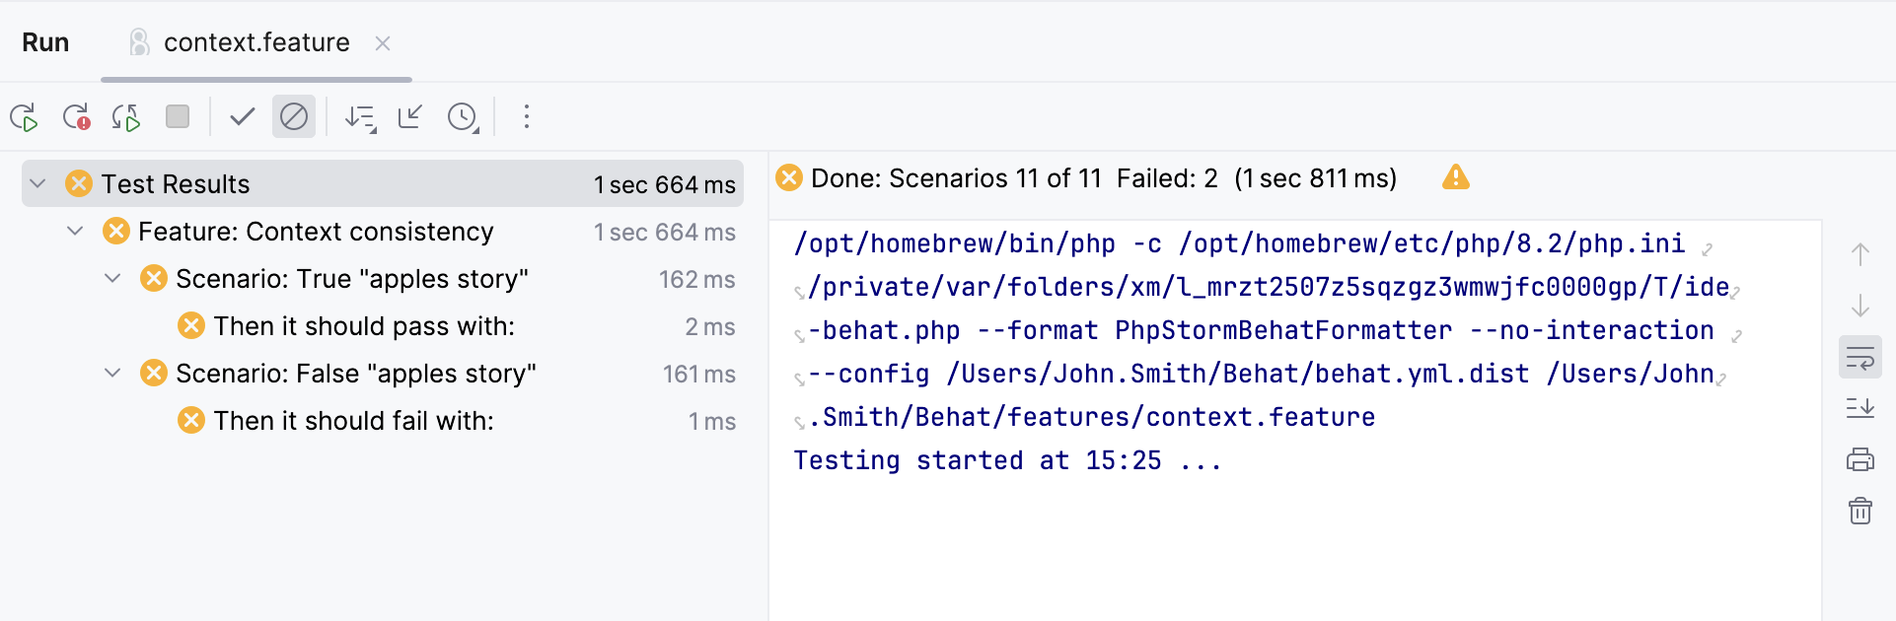This screenshot has height=621, width=1896.
Task: Click Rerun Failed Tests icon
Action: pos(76,117)
